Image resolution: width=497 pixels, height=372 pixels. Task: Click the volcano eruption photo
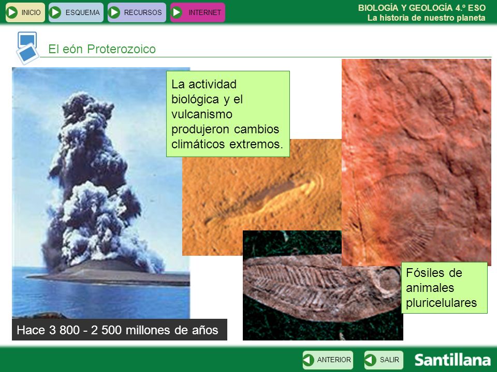coord(101,193)
